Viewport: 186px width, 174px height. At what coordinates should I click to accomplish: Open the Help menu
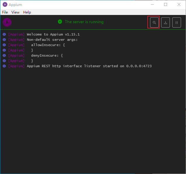click(27, 12)
